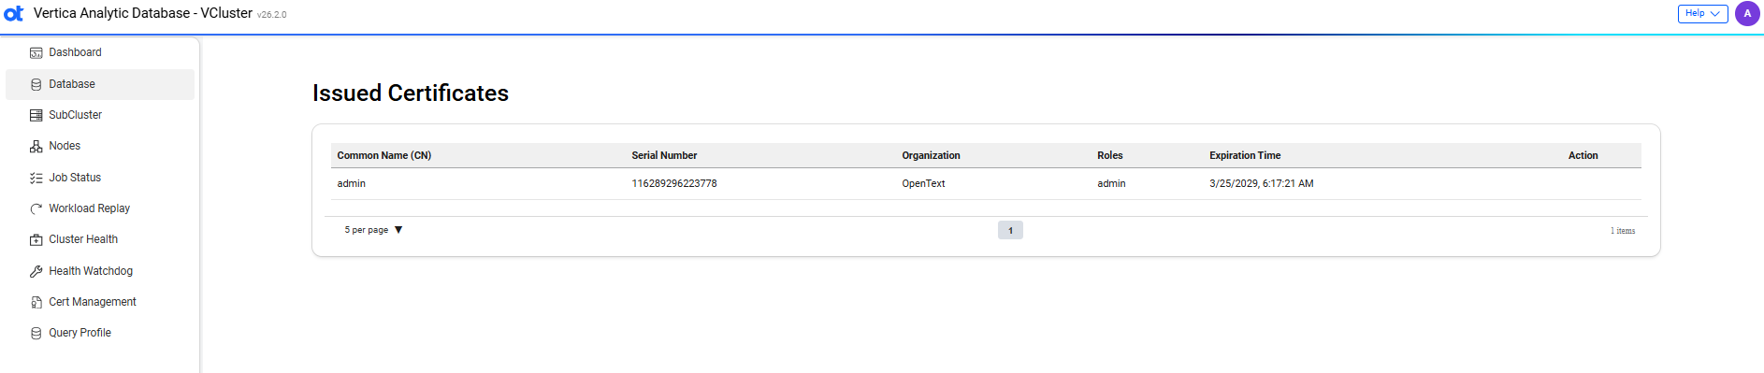This screenshot has width=1764, height=373.
Task: Click the Action column header
Action: [1583, 155]
